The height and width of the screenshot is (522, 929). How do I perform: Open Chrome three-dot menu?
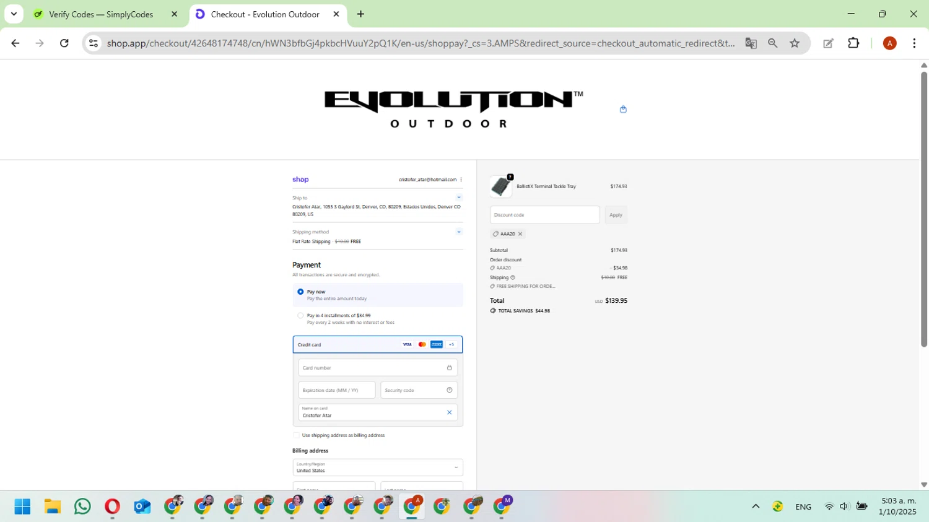click(914, 43)
